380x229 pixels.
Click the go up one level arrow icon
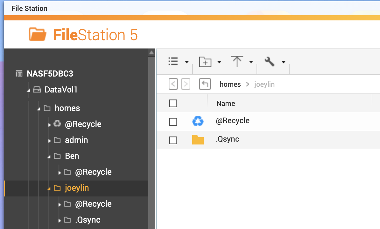point(205,84)
